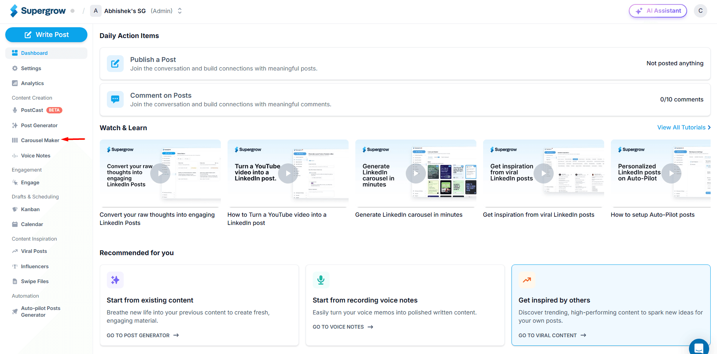Click the PostCast microphone icon
This screenshot has height=354, width=717.
click(x=15, y=110)
